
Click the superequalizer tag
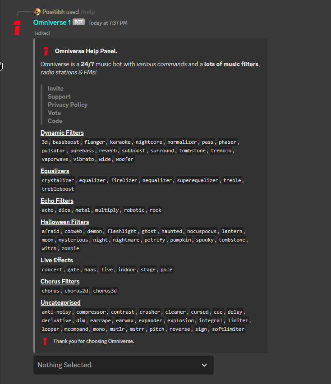coord(198,180)
